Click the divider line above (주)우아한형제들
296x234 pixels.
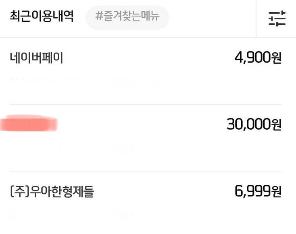pyautogui.click(x=146, y=171)
